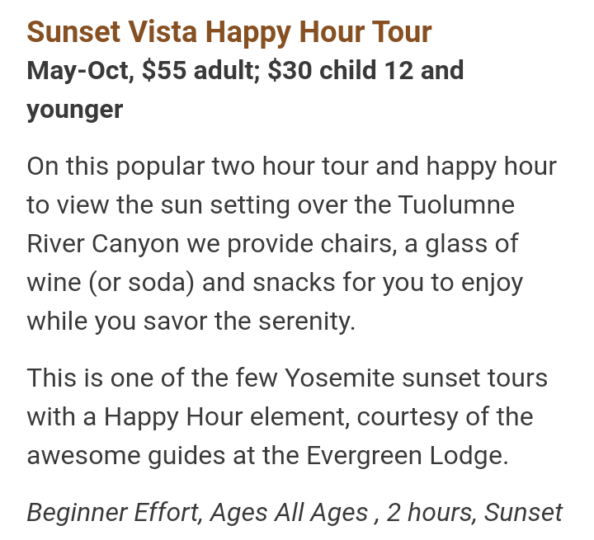
Task: Select the italic "2 hours" duration text
Action: click(x=428, y=513)
